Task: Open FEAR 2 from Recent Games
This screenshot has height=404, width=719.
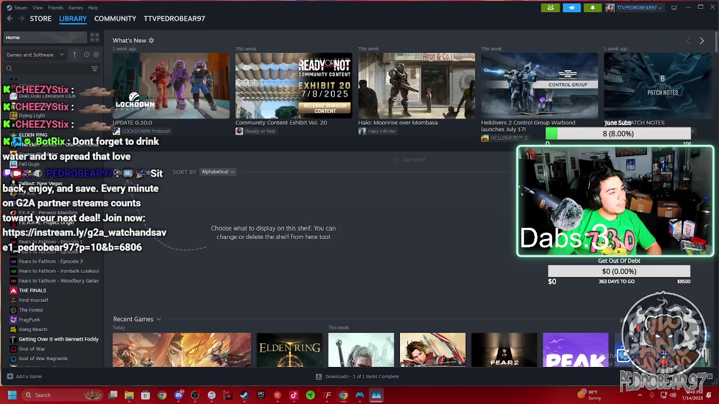Action: (x=504, y=350)
